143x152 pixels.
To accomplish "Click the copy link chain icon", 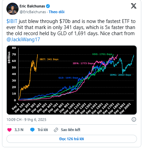I will click(56, 130).
